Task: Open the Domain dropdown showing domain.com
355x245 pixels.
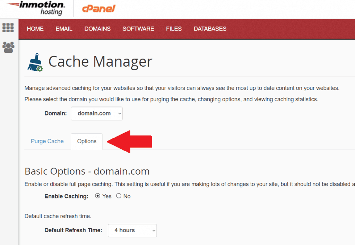Action: [x=96, y=113]
